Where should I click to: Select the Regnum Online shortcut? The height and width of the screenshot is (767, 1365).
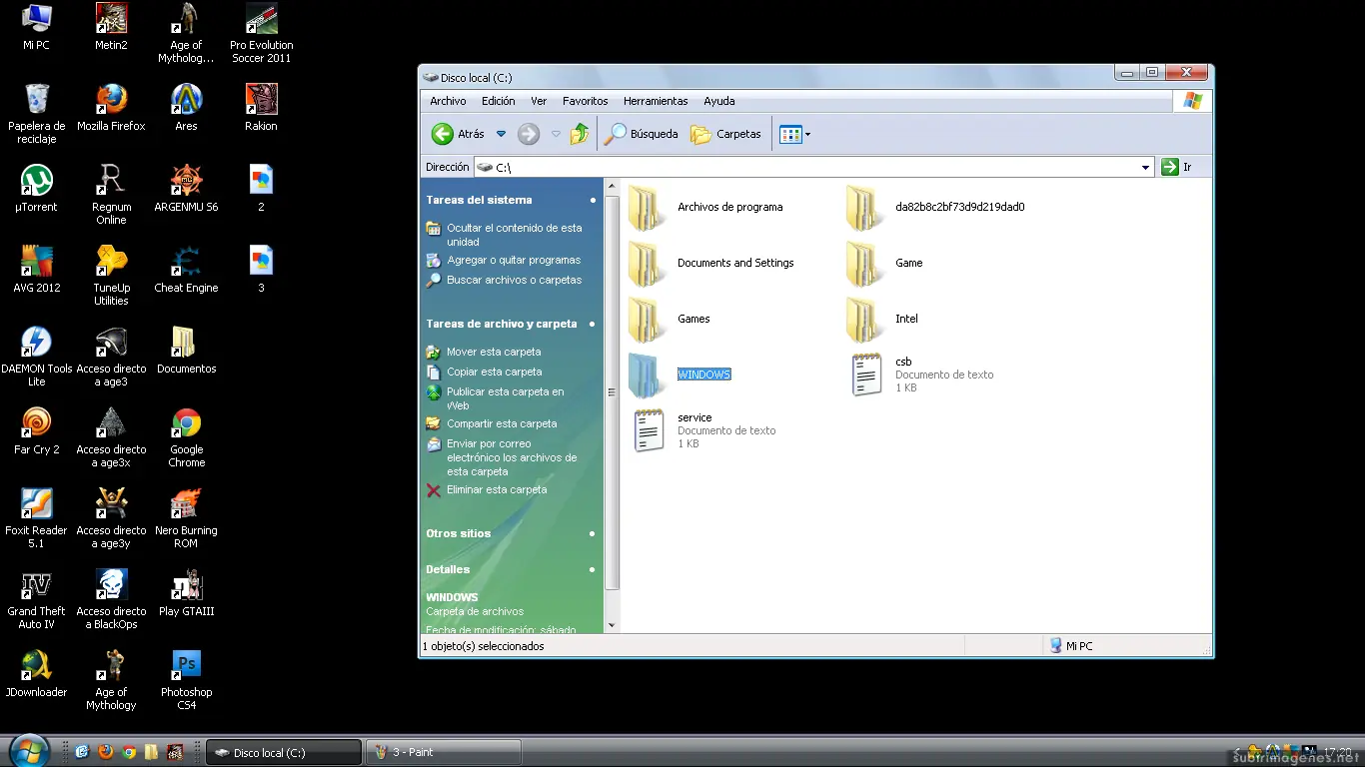click(x=111, y=195)
